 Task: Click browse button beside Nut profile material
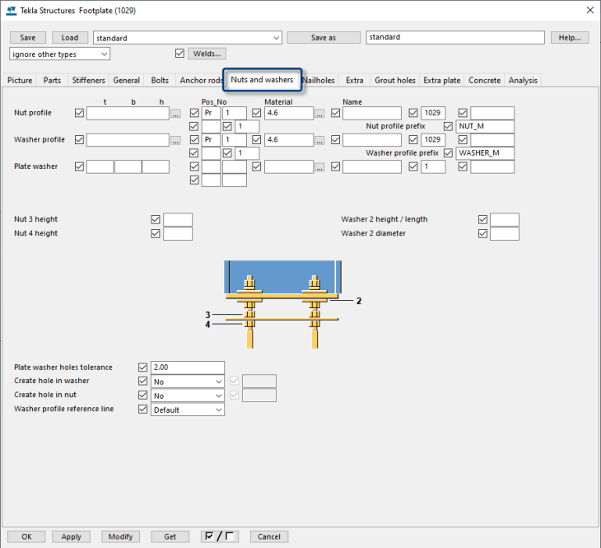pos(319,114)
